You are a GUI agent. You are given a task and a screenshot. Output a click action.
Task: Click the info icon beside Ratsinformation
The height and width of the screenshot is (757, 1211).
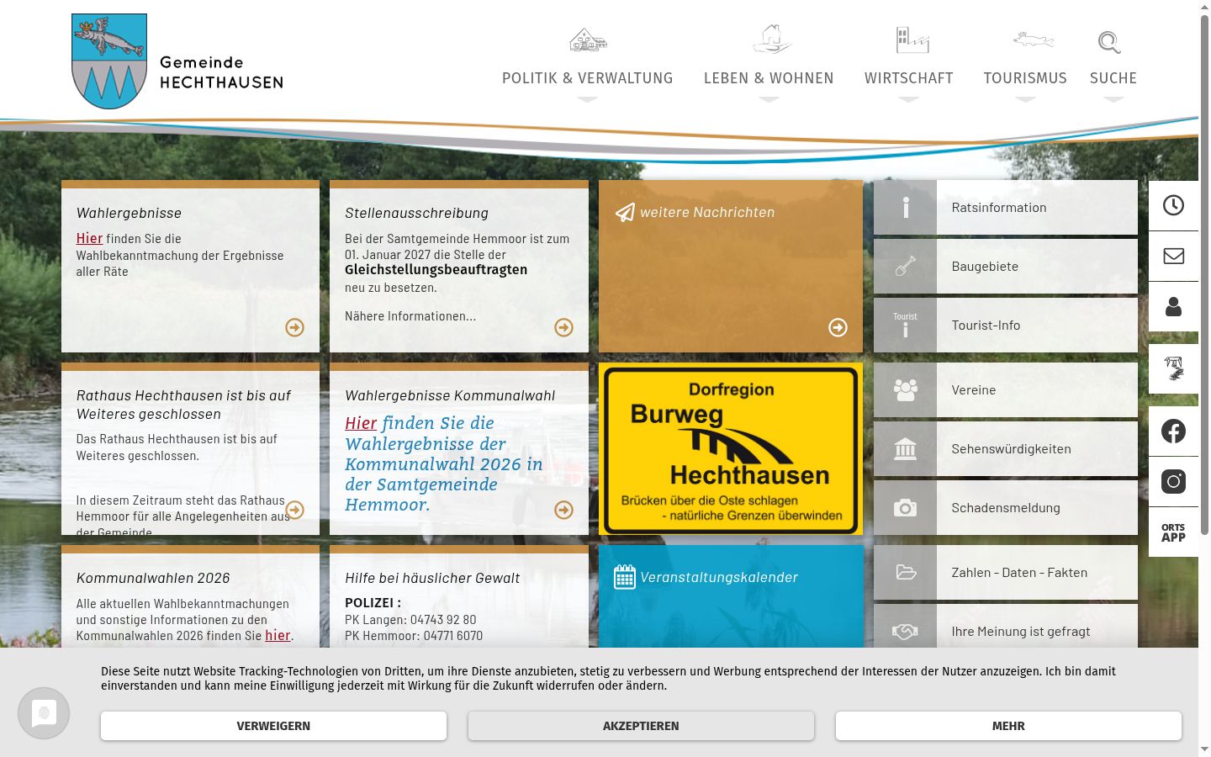pyautogui.click(x=905, y=208)
